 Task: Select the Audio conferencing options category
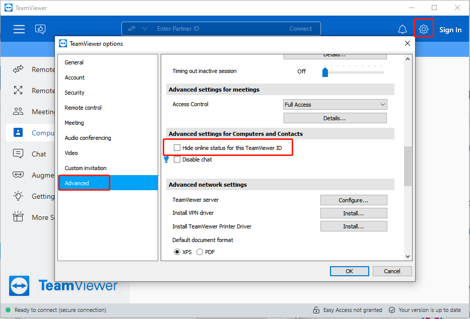(108, 138)
